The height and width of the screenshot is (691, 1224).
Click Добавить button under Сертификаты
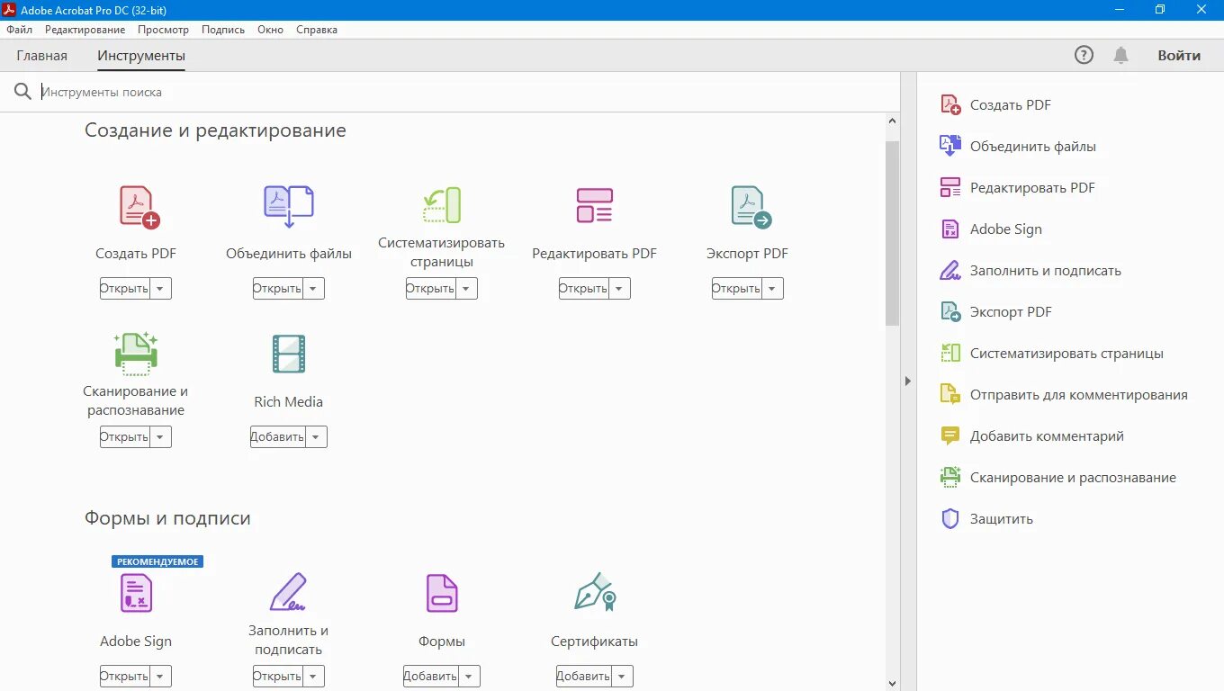(x=583, y=677)
